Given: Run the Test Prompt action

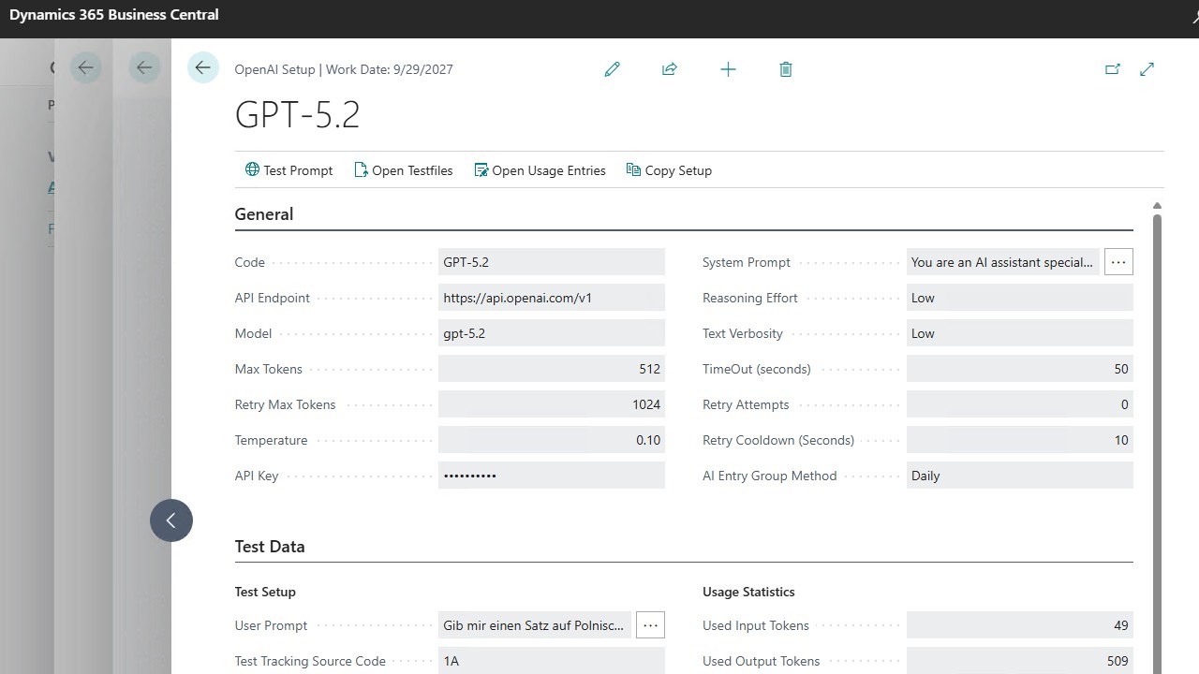Looking at the screenshot, I should [x=289, y=170].
